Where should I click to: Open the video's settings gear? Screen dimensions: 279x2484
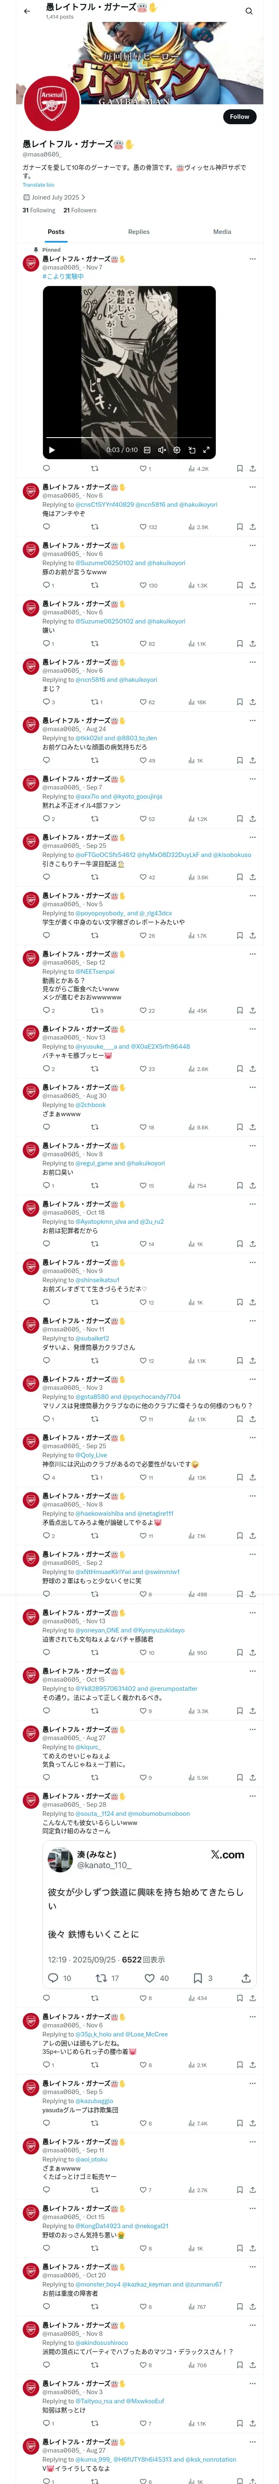coord(177,449)
